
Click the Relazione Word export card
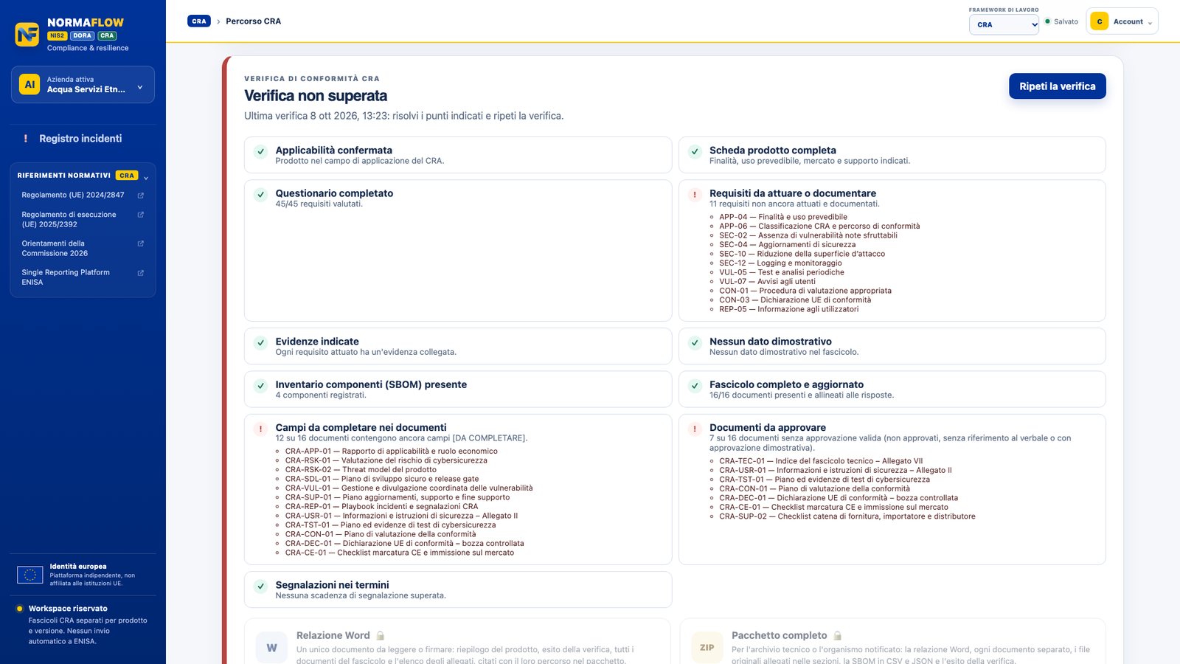(457, 642)
